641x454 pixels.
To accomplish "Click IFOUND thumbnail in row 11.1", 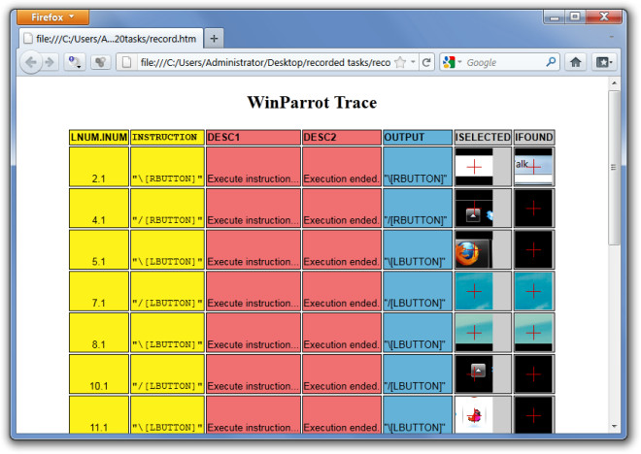I will (533, 415).
